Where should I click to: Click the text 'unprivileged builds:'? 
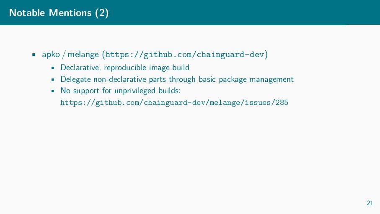point(147,91)
